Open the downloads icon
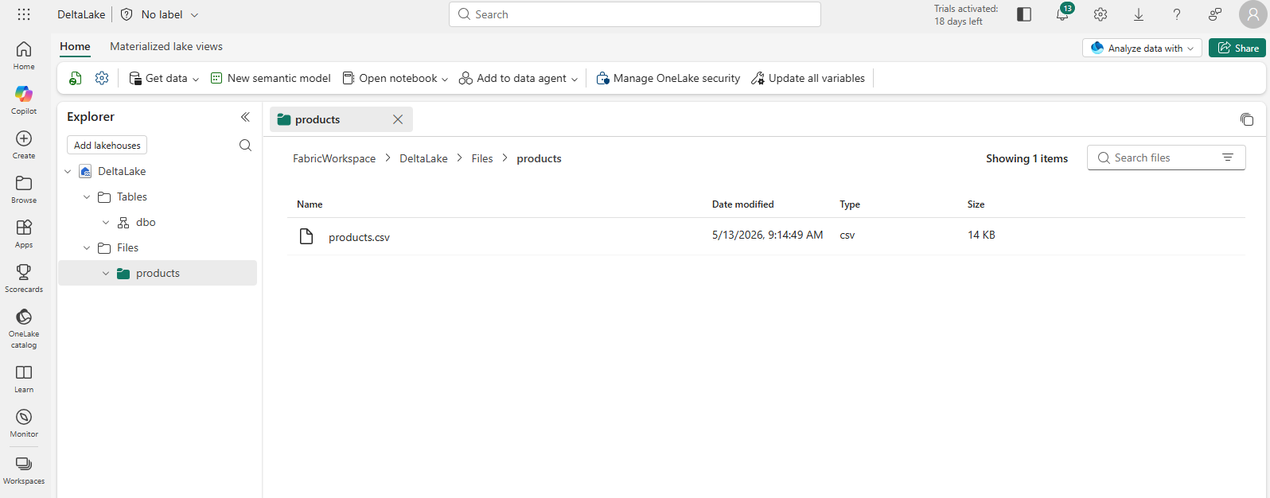Screen dimensions: 1270x498 1139,14
